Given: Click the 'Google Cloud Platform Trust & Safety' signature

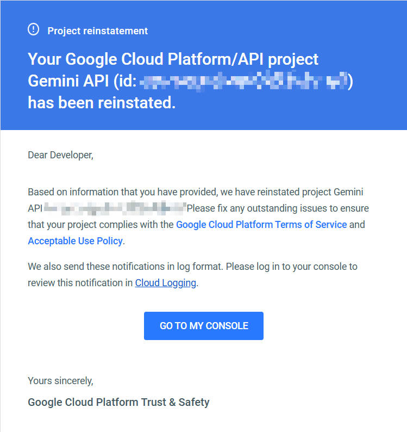Looking at the screenshot, I should pos(118,402).
